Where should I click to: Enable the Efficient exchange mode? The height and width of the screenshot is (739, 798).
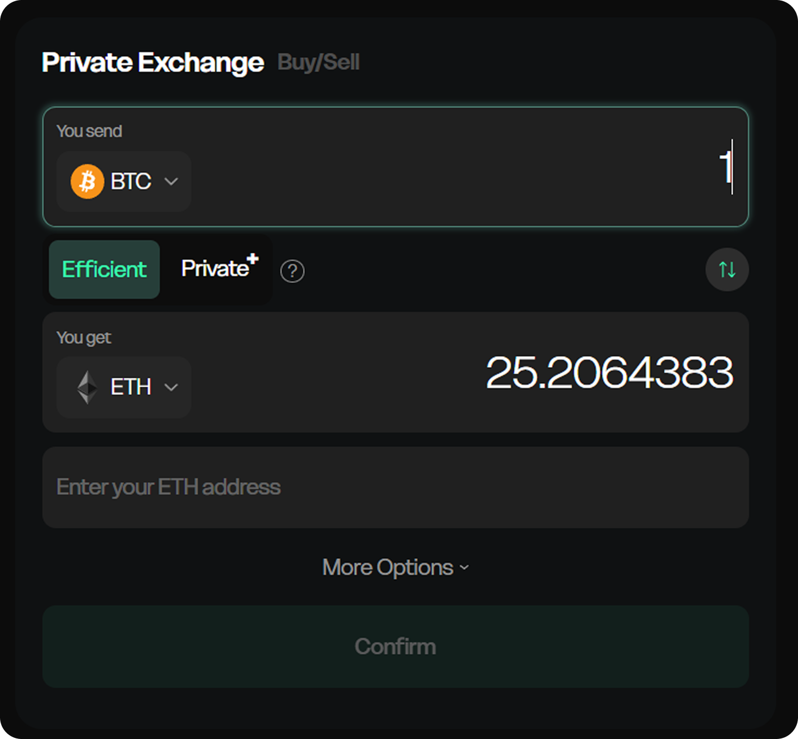pos(104,270)
